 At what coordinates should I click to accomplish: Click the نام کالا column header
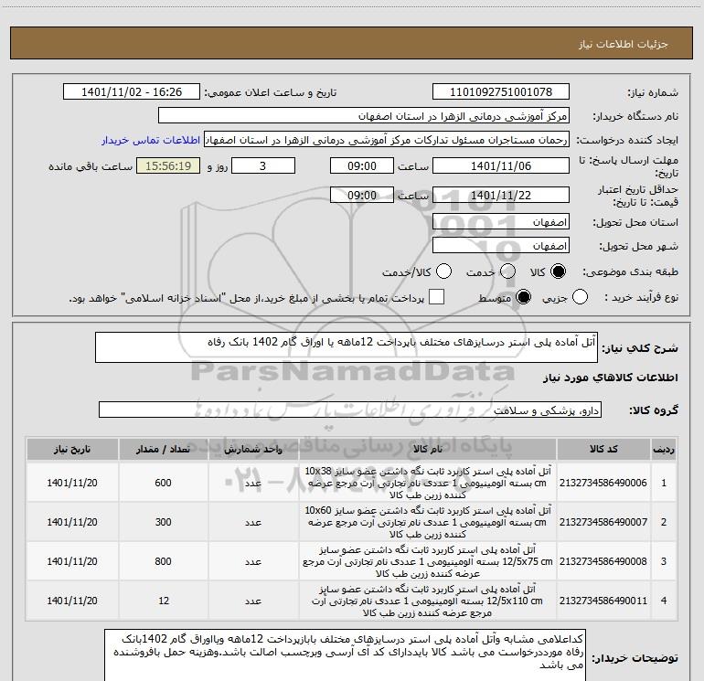[428, 450]
